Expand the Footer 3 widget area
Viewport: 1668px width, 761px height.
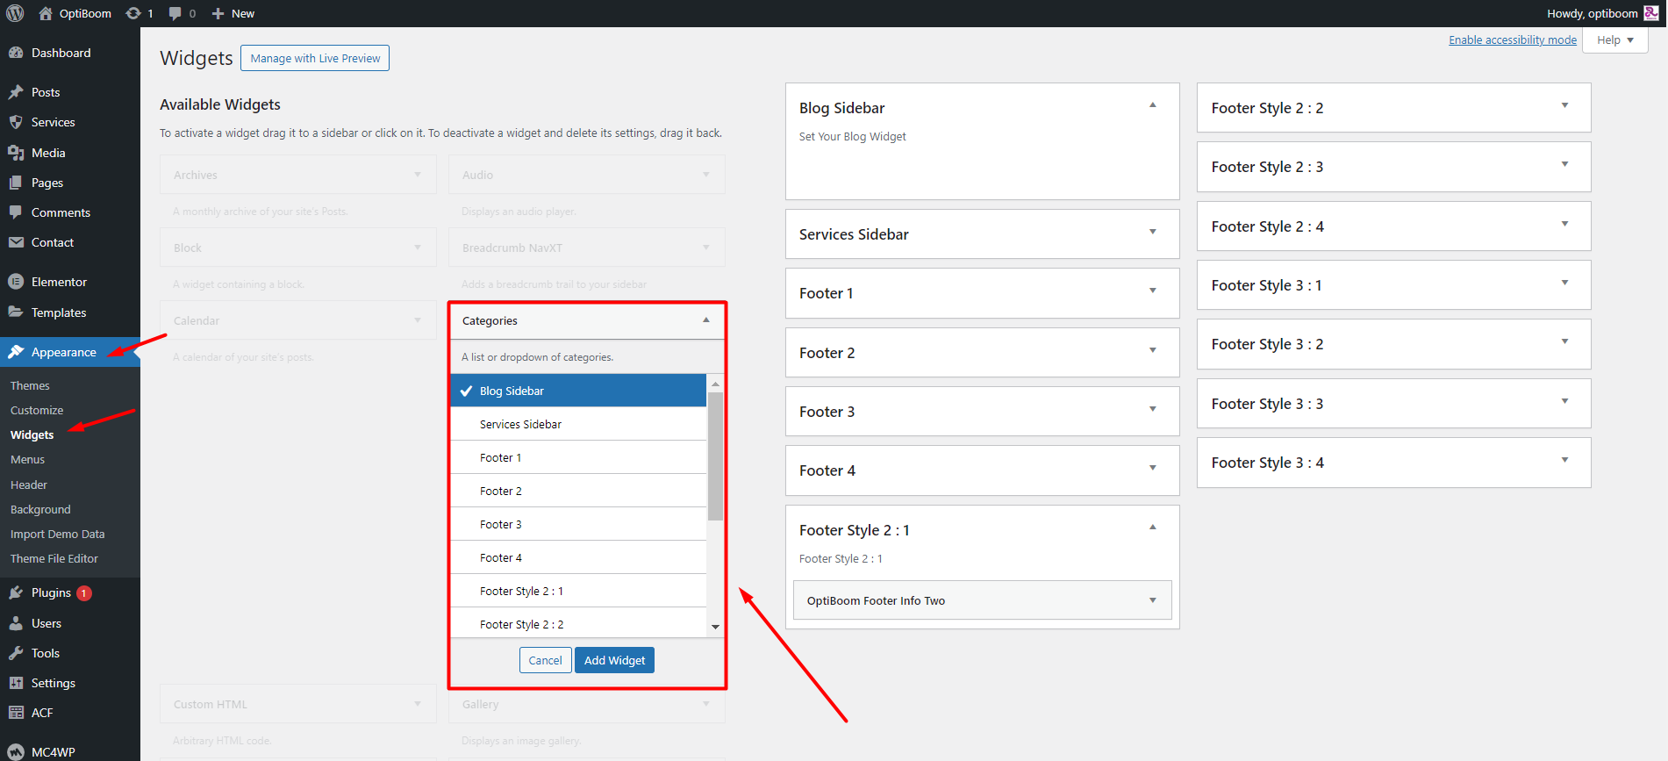click(1153, 409)
